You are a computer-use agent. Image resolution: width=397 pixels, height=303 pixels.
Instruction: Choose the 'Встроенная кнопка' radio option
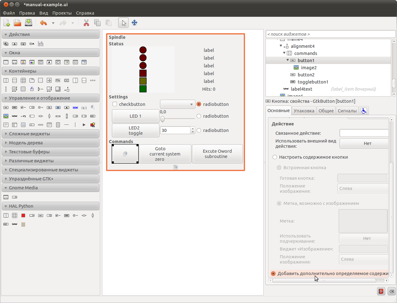pyautogui.click(x=279, y=168)
